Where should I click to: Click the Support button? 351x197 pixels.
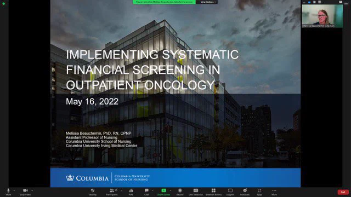[230, 192]
